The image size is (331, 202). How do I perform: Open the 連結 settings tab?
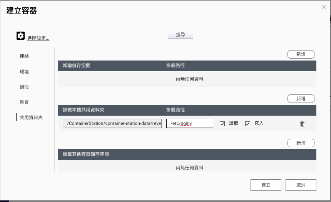(24, 56)
